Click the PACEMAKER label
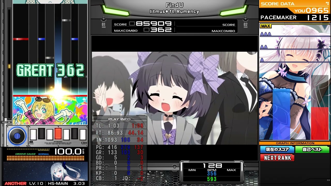 279,18
